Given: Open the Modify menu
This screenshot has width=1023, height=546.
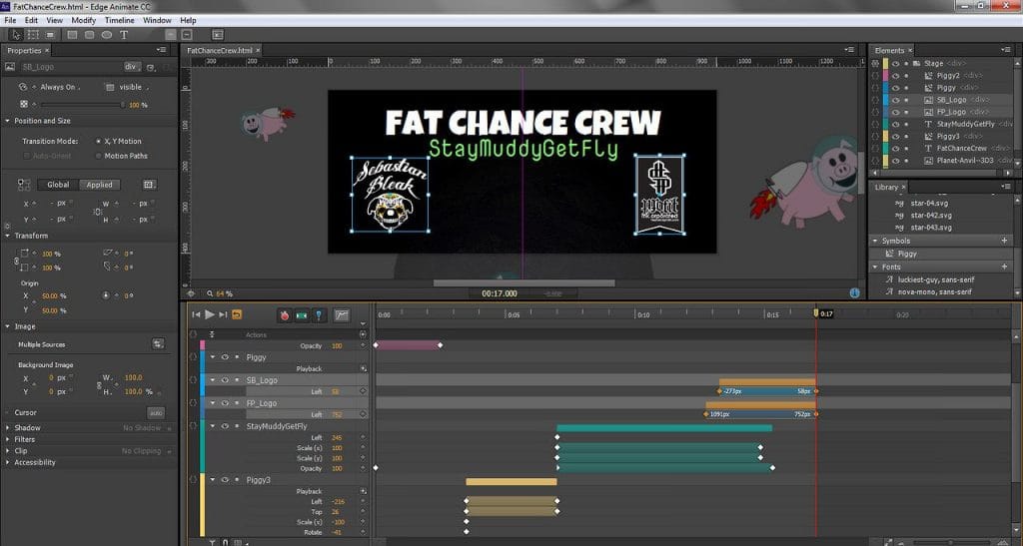Looking at the screenshot, I should click(x=84, y=20).
